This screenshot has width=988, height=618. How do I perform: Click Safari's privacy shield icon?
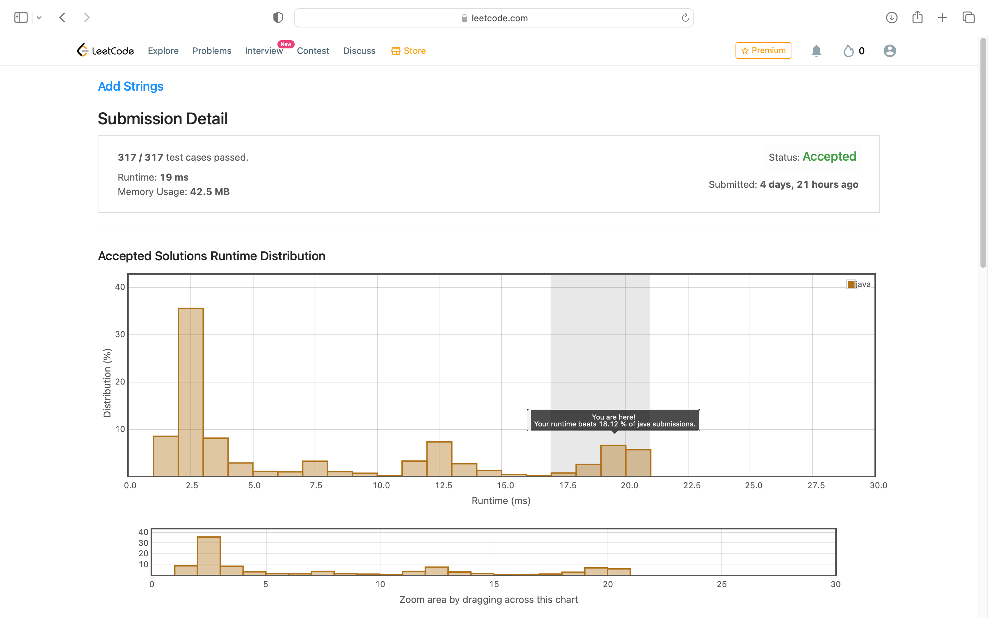coord(278,18)
